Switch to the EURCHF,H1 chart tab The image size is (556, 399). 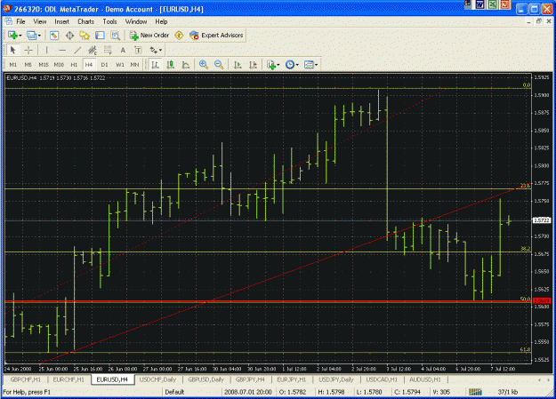tap(68, 379)
